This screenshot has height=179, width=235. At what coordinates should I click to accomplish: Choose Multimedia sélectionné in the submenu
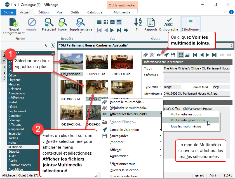[188, 120]
